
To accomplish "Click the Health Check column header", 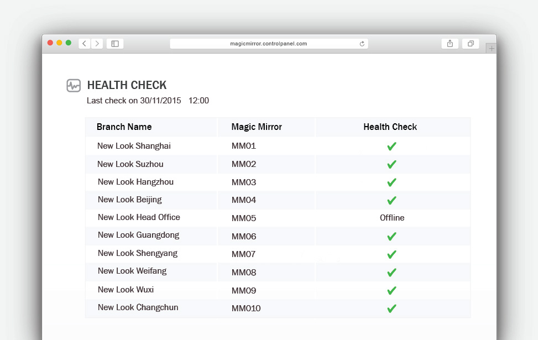I will pyautogui.click(x=390, y=127).
